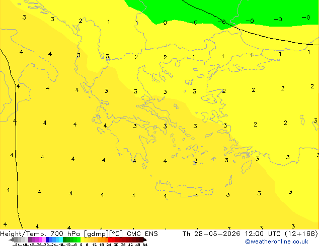Click the 'Height/Temp. 700 hPa' title text
Viewport: 319px width, 246px height.
40,234
